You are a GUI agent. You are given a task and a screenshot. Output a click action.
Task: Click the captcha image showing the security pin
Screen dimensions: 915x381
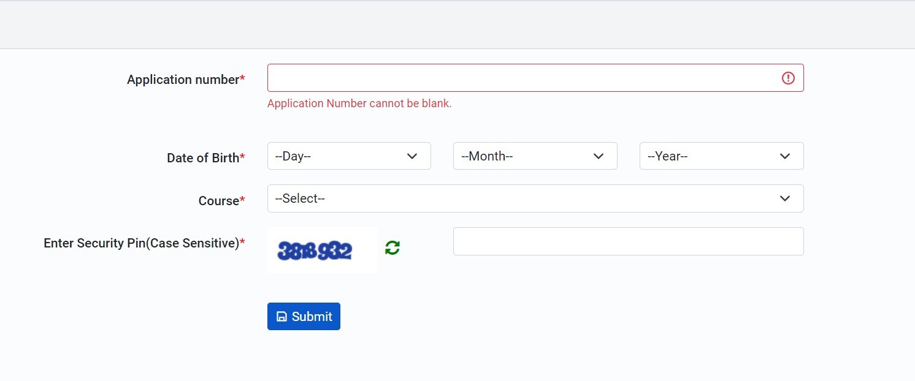315,250
